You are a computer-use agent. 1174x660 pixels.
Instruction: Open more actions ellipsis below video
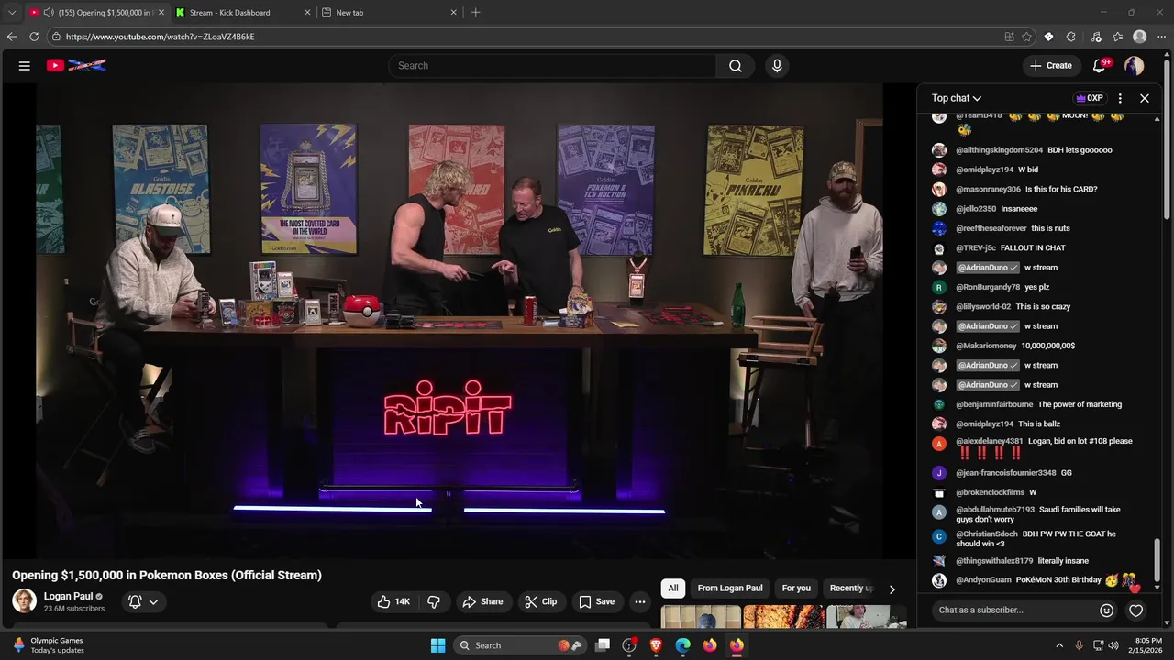click(640, 601)
